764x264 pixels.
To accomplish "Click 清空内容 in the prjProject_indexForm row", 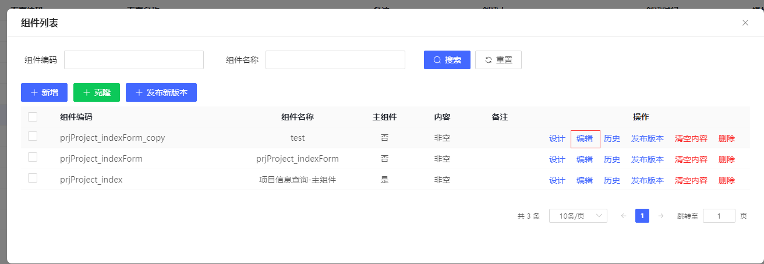I will [691, 159].
